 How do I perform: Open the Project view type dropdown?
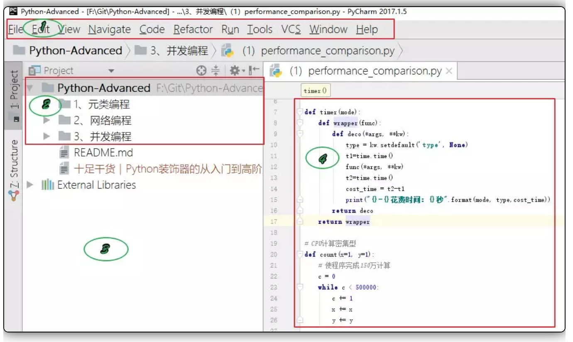tap(111, 71)
